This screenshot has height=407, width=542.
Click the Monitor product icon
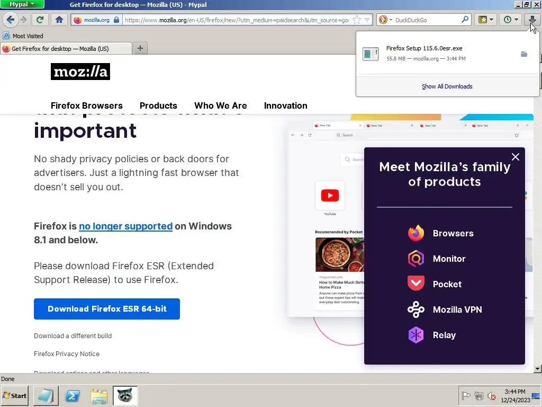coord(416,259)
